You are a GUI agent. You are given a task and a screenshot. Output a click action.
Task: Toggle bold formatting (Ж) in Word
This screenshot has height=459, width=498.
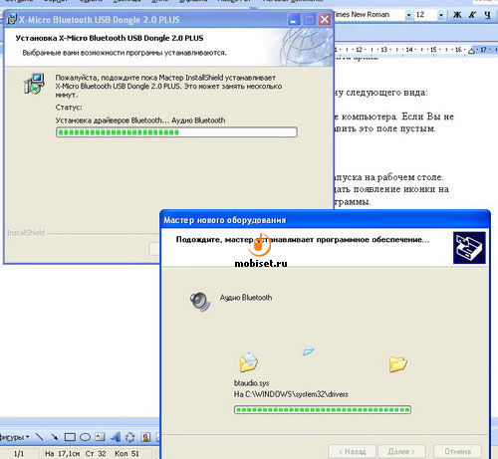pos(457,15)
